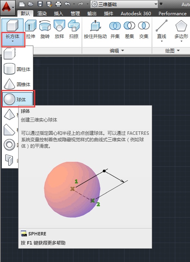Select the 插件 ribbon tab

109,14
